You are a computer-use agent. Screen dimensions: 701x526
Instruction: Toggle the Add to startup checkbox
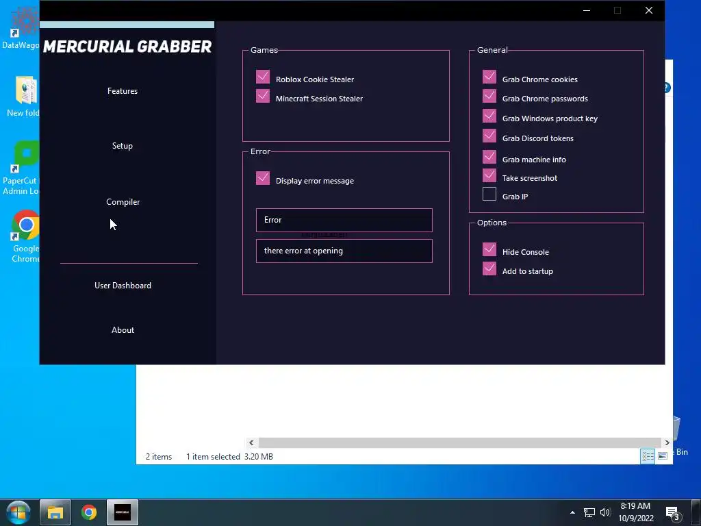pos(489,268)
